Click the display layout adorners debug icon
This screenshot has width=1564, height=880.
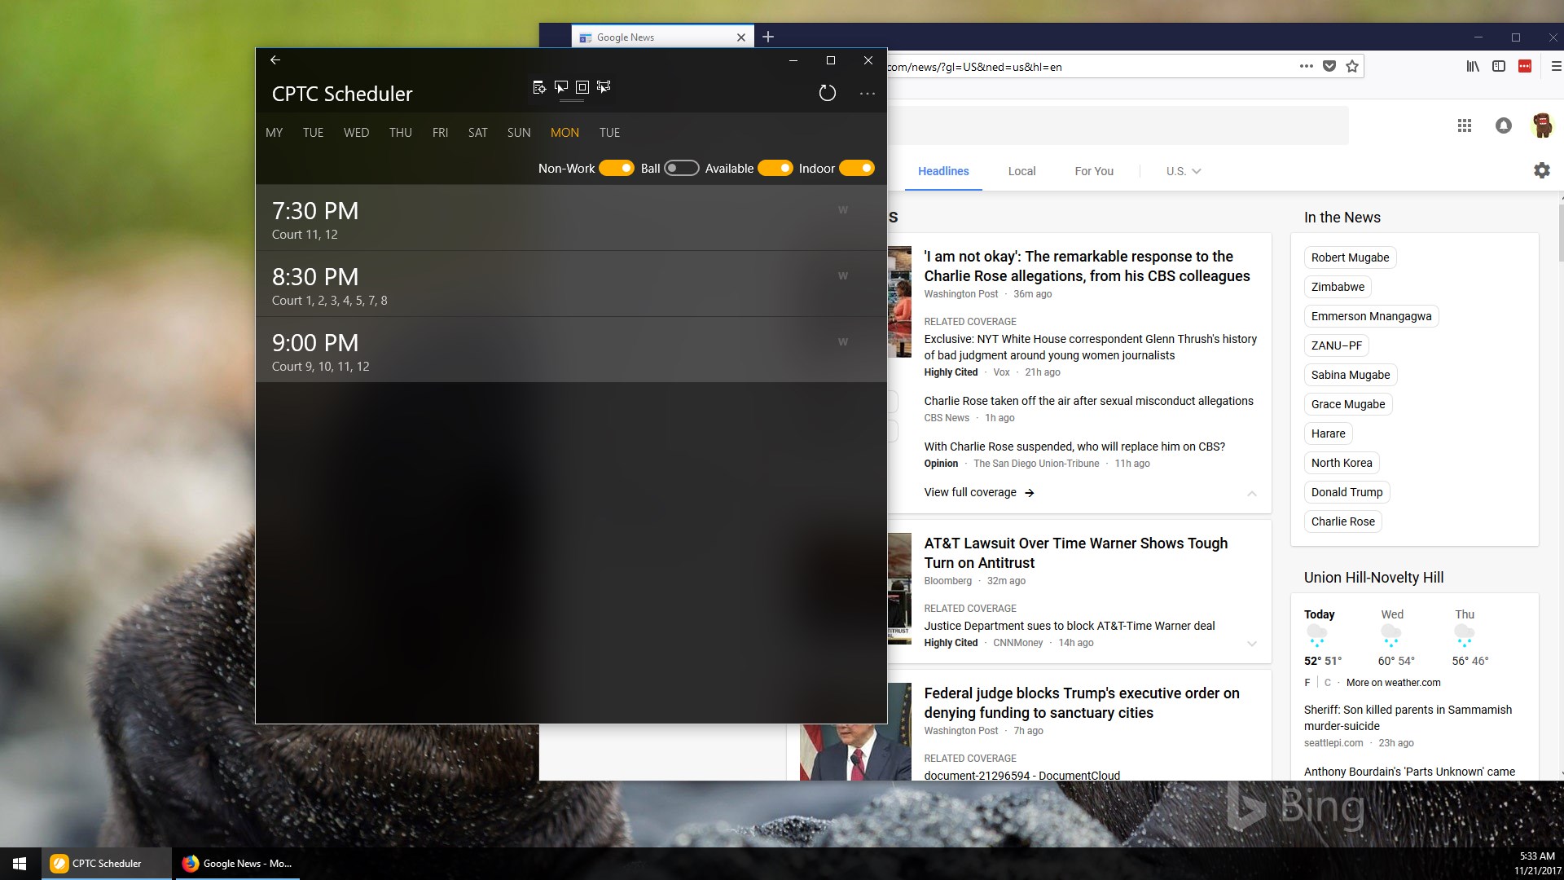tap(582, 87)
